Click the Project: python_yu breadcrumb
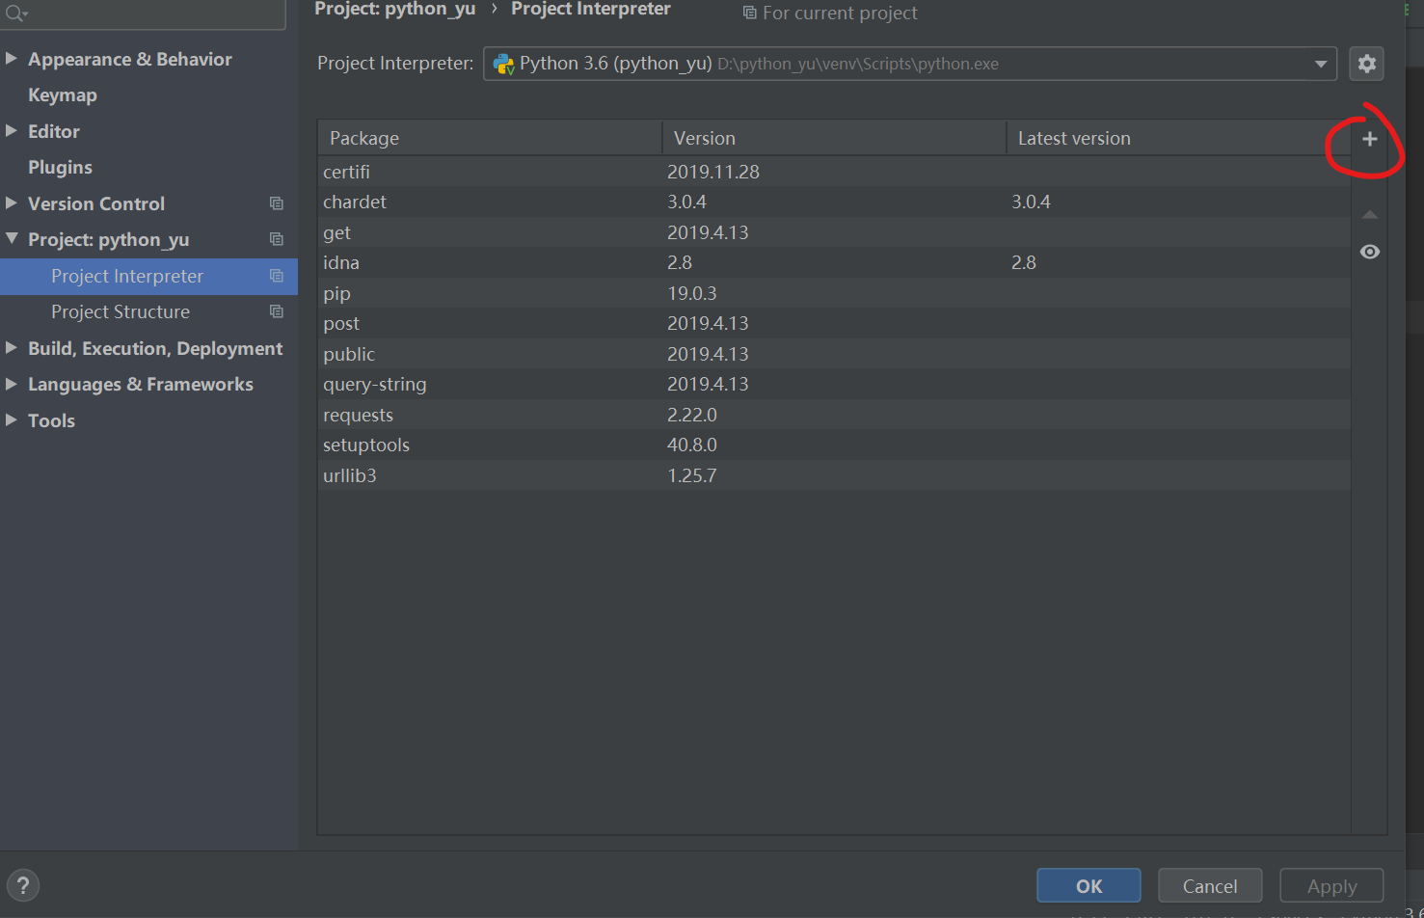 click(x=395, y=9)
